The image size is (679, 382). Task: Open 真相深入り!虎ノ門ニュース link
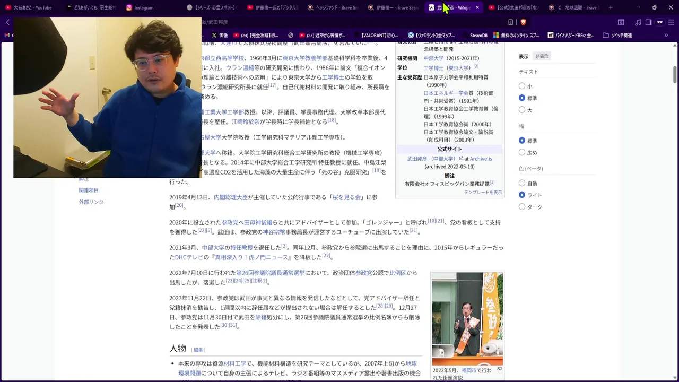(251, 257)
